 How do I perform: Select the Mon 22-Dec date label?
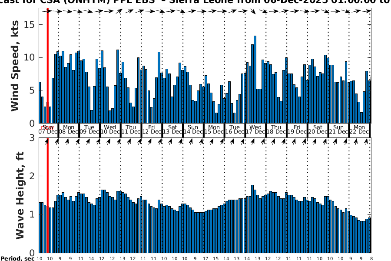[x=359, y=130]
